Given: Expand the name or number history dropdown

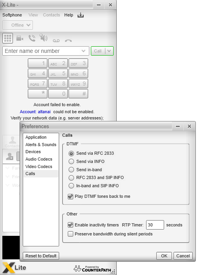Looking at the screenshot, I should click(x=83, y=51).
